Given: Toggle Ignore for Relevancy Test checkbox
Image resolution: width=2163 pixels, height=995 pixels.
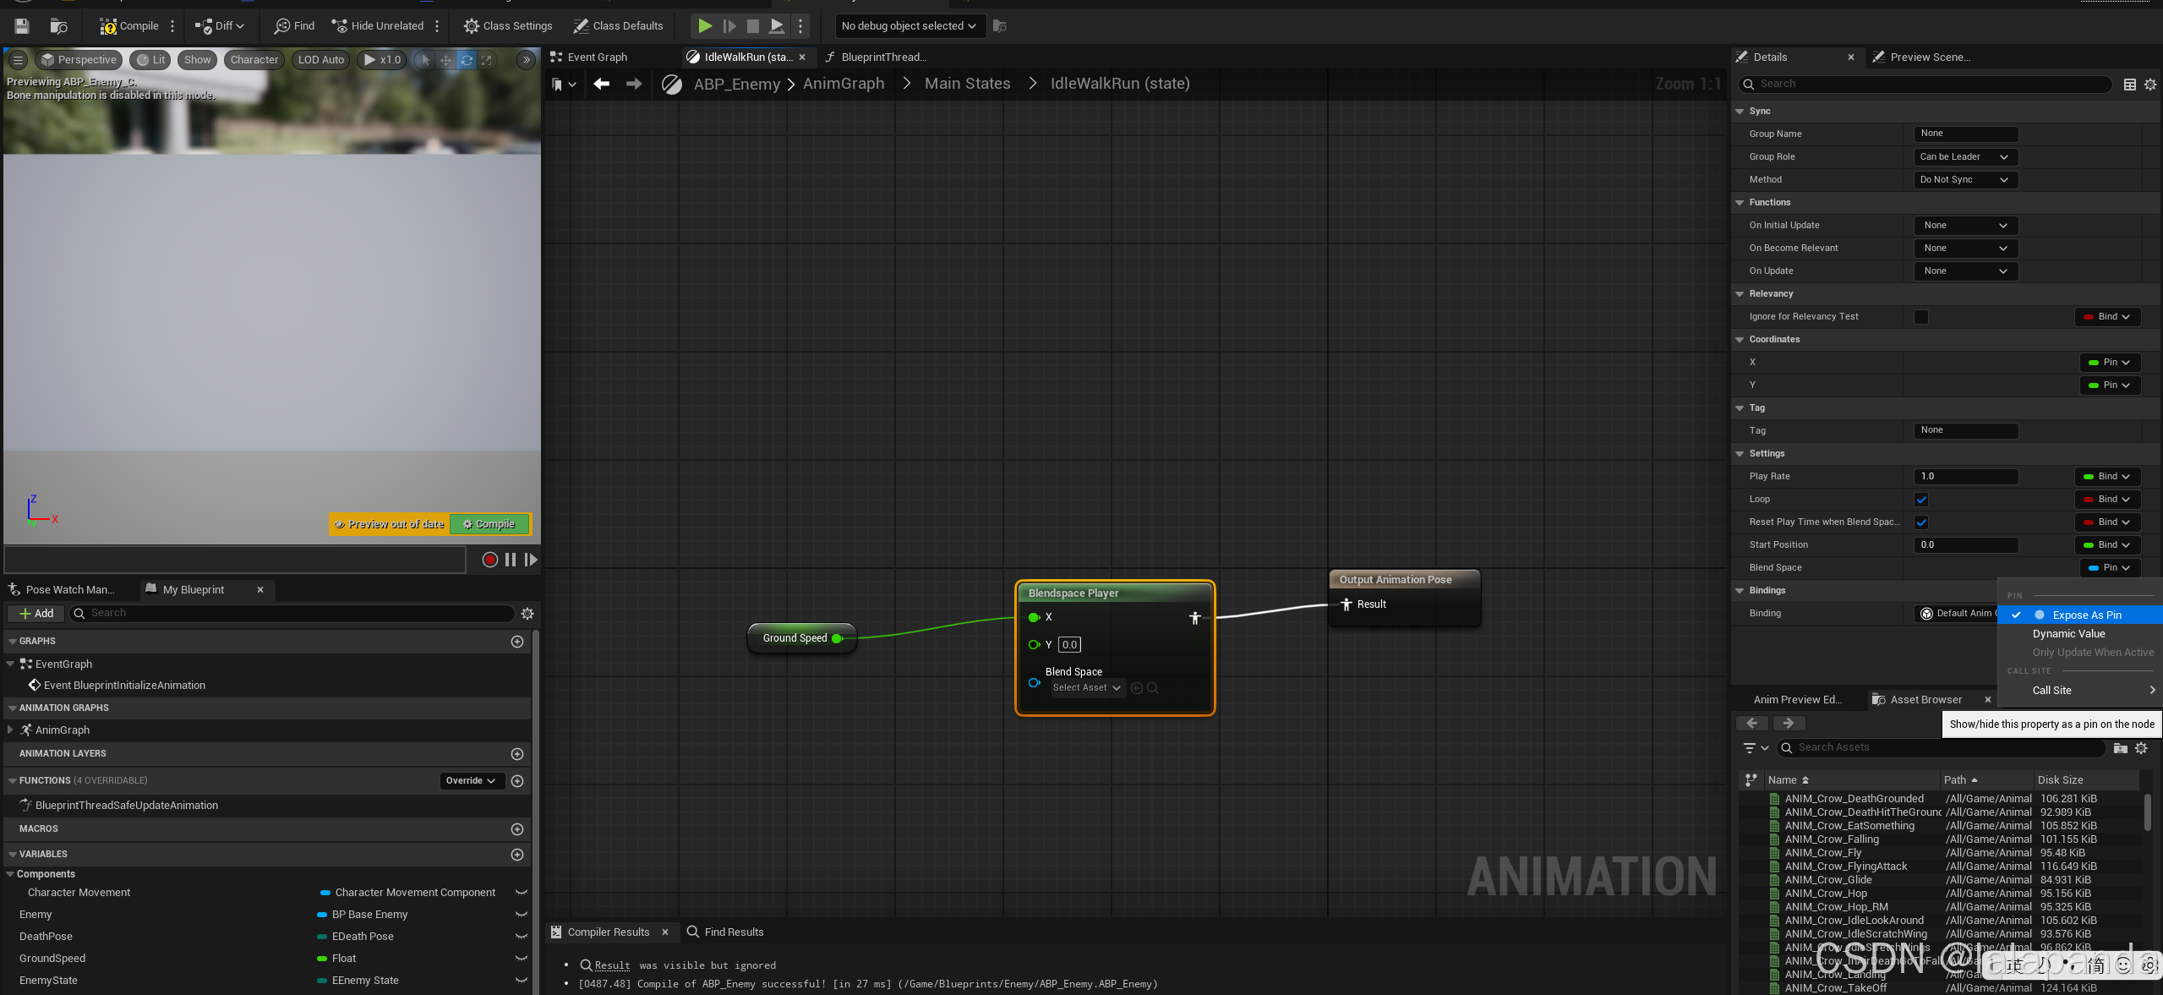Looking at the screenshot, I should click(1921, 317).
